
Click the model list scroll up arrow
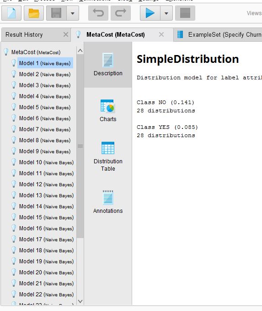[x=80, y=51]
